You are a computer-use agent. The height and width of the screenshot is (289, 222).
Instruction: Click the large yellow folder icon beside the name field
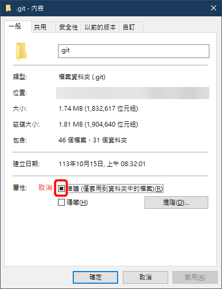(22, 52)
